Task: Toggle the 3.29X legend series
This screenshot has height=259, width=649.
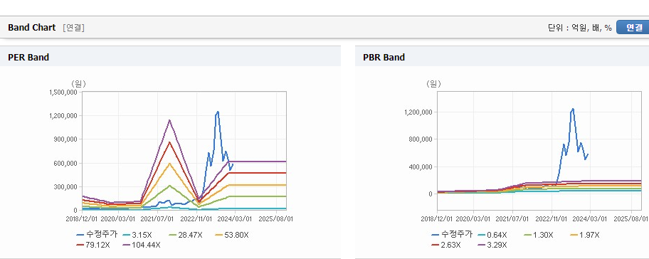Action: [492, 245]
